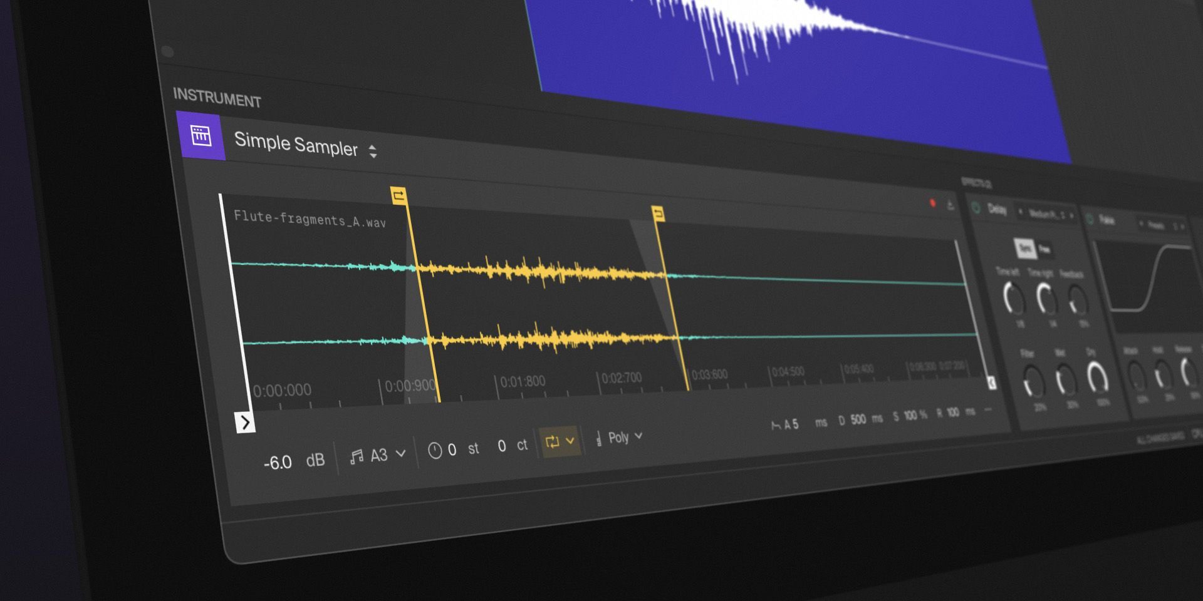The width and height of the screenshot is (1203, 601).
Task: Click the 0:00:900 timeline ruler label
Action: (410, 386)
